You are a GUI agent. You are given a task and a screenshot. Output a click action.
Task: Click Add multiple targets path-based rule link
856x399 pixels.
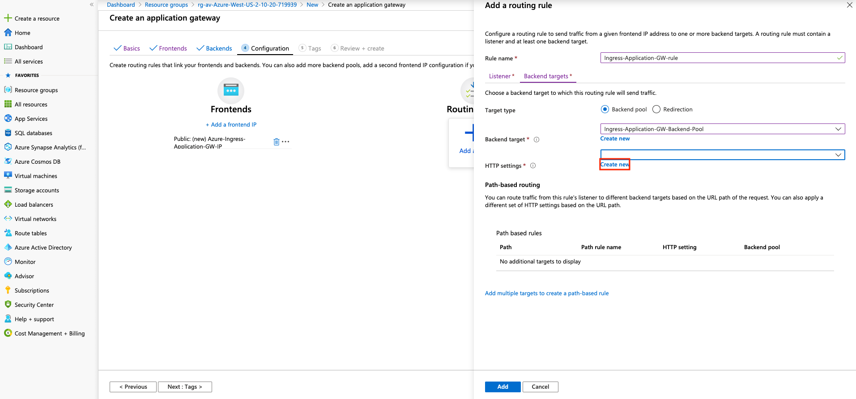click(547, 293)
